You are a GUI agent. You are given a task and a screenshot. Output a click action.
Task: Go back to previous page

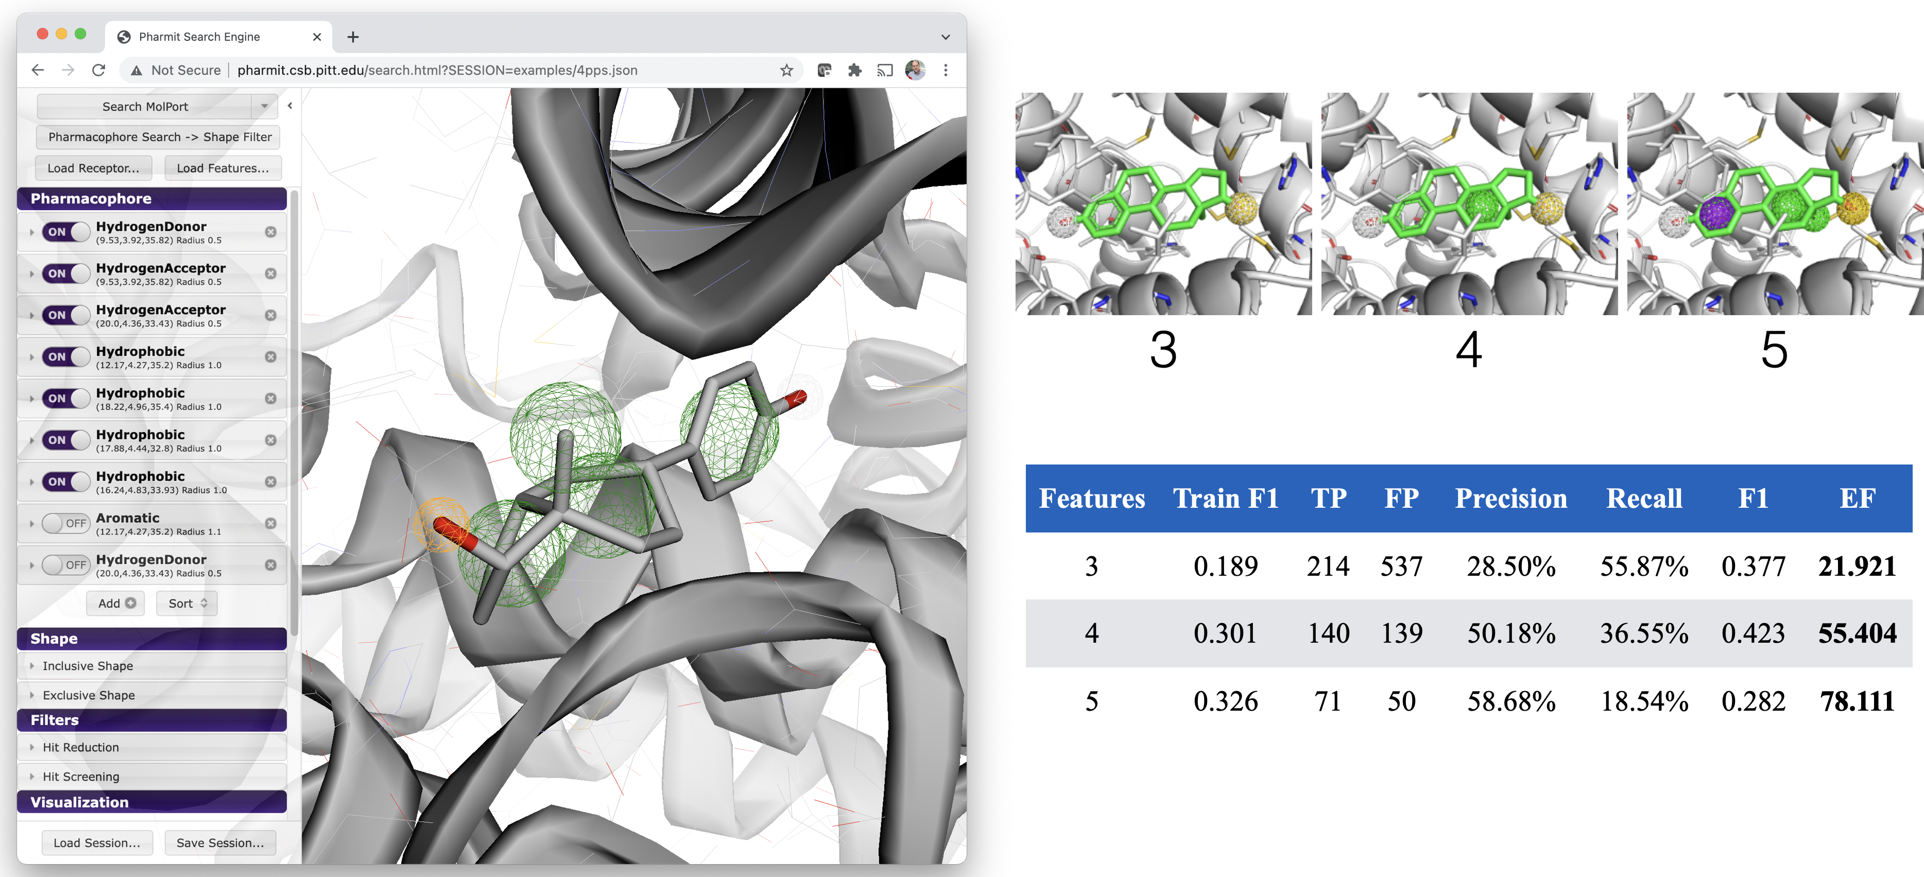point(38,70)
